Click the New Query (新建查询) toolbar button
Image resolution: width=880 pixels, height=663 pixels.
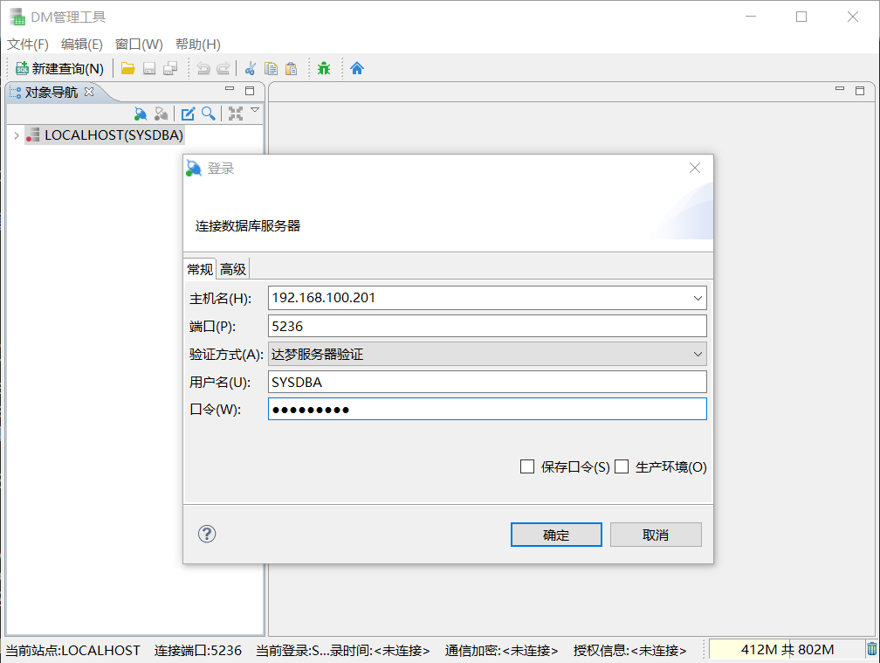click(59, 68)
